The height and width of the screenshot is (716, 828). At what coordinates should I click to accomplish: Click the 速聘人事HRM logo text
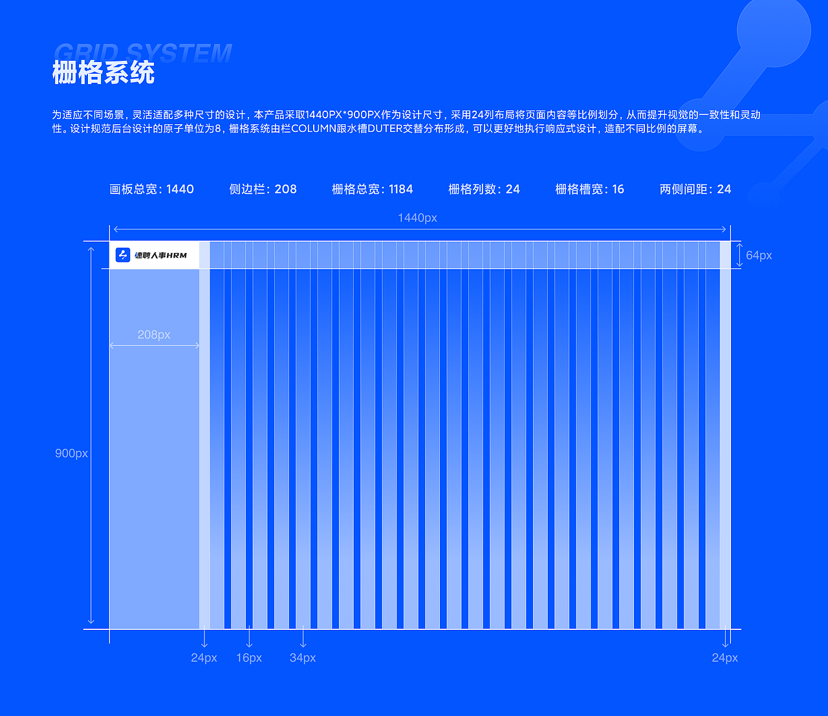tap(160, 255)
